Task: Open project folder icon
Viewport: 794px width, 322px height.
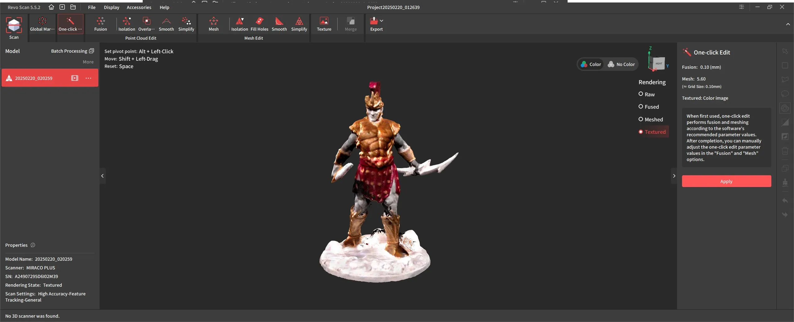Action: pos(73,7)
